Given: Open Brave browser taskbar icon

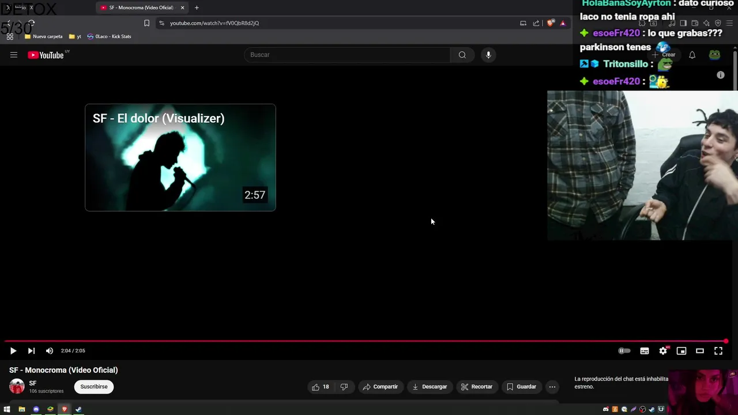Looking at the screenshot, I should [x=65, y=409].
